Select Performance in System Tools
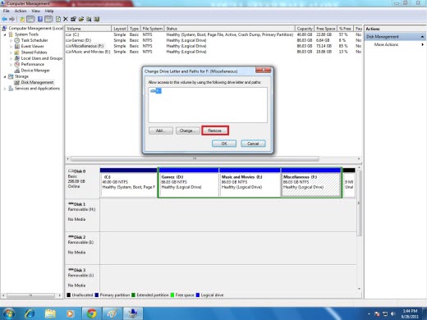The width and height of the screenshot is (427, 320). 32,64
